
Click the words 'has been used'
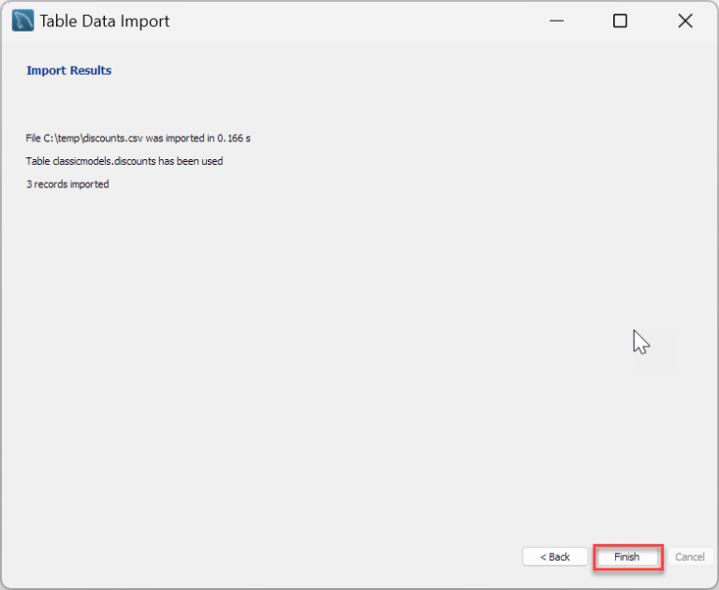click(190, 161)
